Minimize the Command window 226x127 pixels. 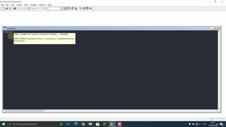pos(212,29)
